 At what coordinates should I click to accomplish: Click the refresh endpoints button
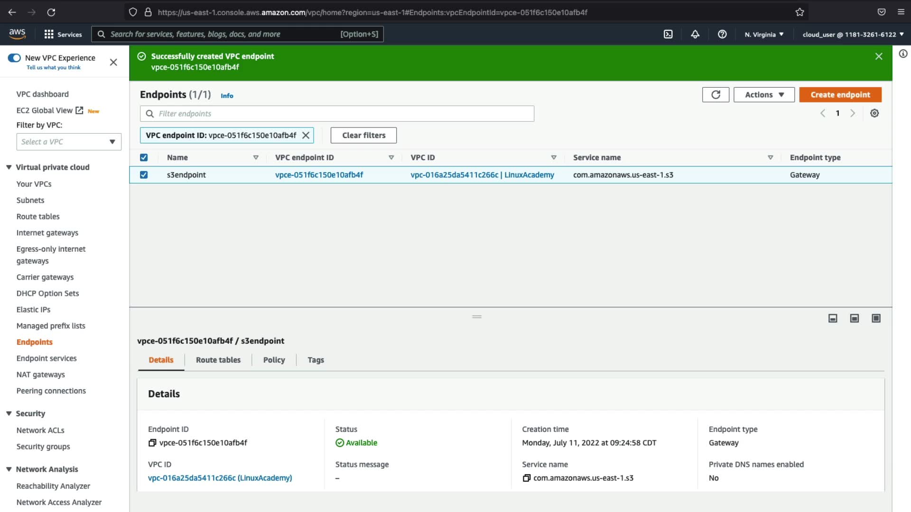[716, 95]
